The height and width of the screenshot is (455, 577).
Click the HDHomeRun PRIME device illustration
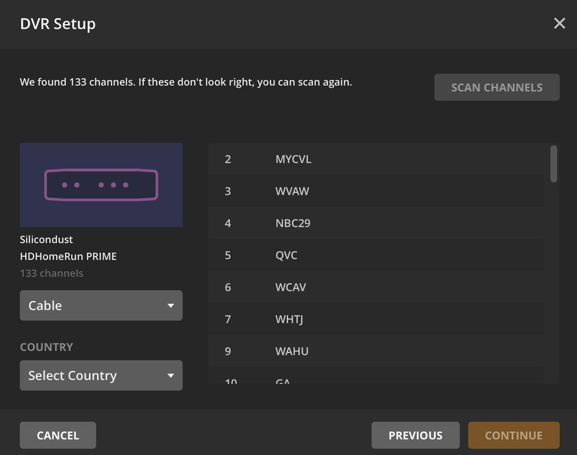point(101,185)
